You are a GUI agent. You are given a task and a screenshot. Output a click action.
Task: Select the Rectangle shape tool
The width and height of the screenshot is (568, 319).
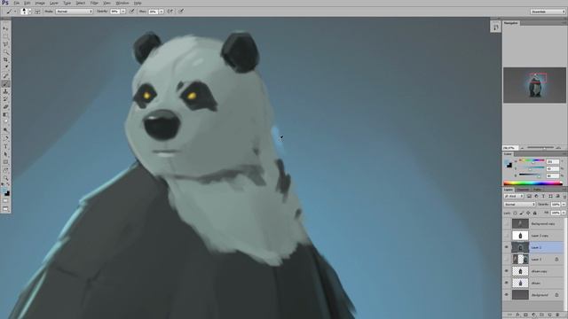pyautogui.click(x=5, y=162)
